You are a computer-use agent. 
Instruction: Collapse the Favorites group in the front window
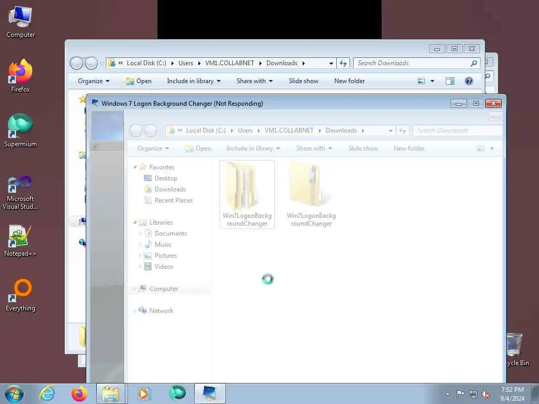[x=135, y=167]
